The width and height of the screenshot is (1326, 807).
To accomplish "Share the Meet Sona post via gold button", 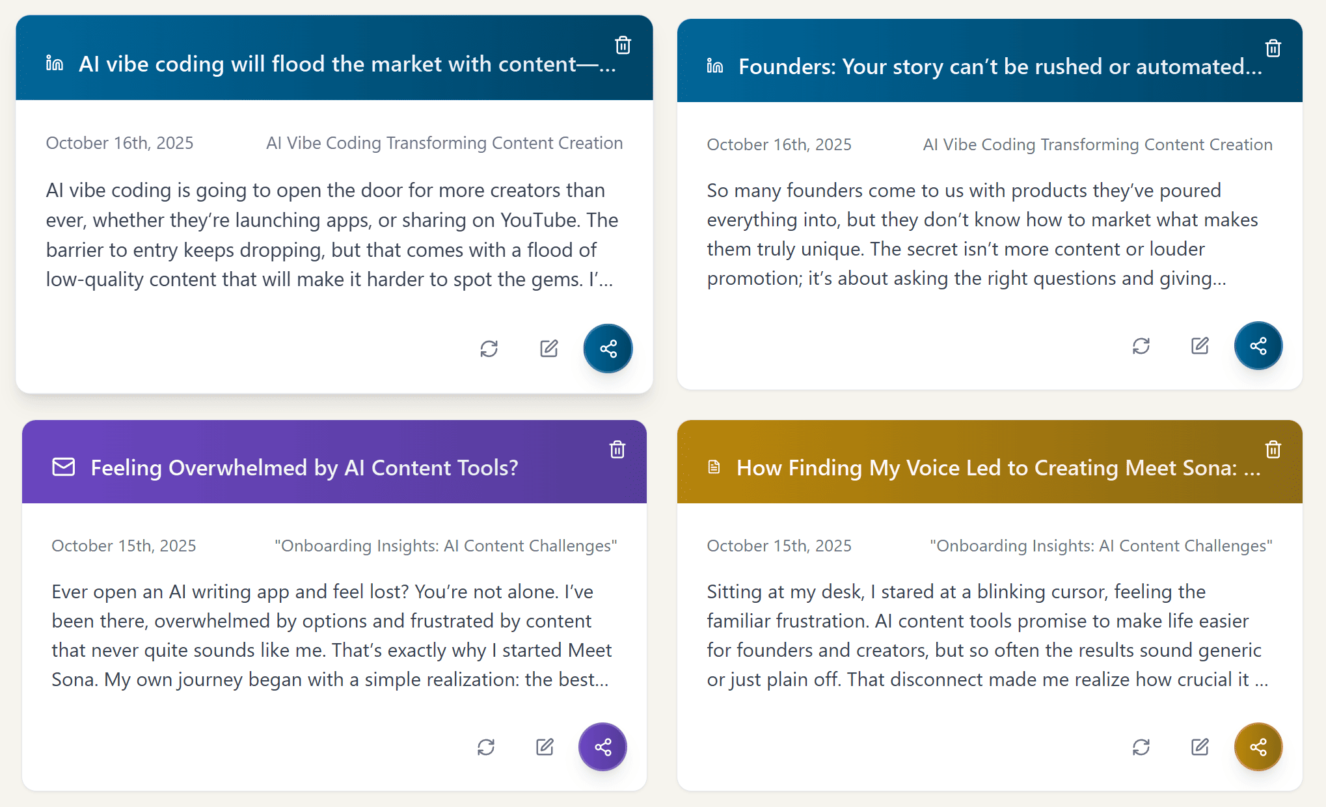I will click(x=1258, y=747).
